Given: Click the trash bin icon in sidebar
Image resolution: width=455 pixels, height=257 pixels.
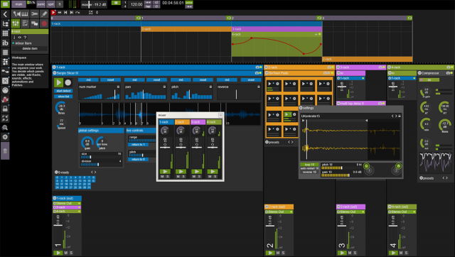Looking at the screenshot, I should (5, 151).
